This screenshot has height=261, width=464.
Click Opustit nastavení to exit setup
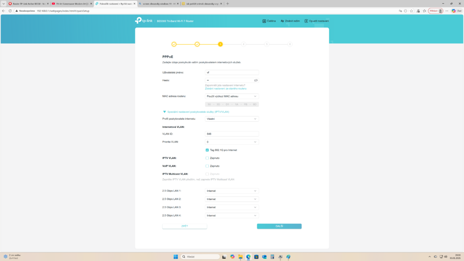[316, 21]
